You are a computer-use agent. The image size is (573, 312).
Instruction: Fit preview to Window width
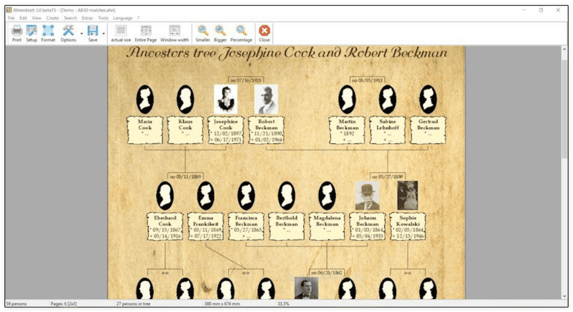click(x=175, y=33)
